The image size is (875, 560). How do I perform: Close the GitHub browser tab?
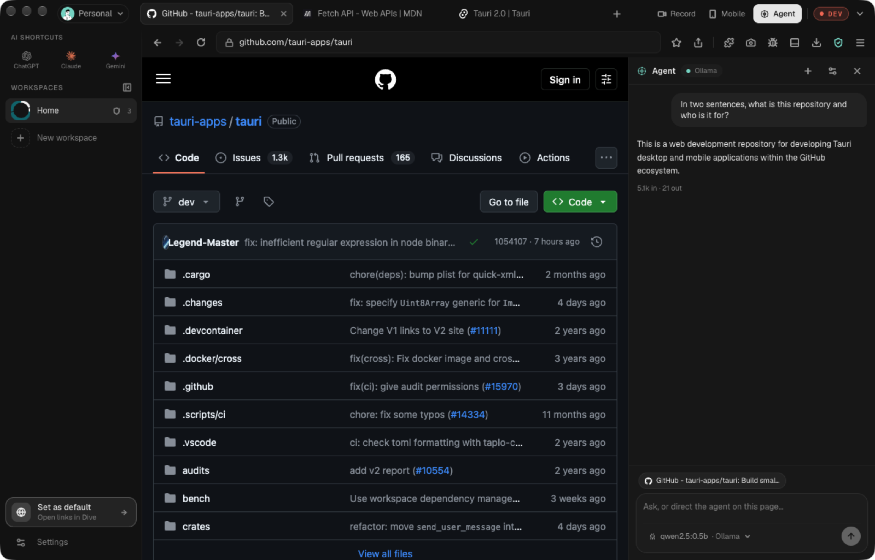point(283,14)
